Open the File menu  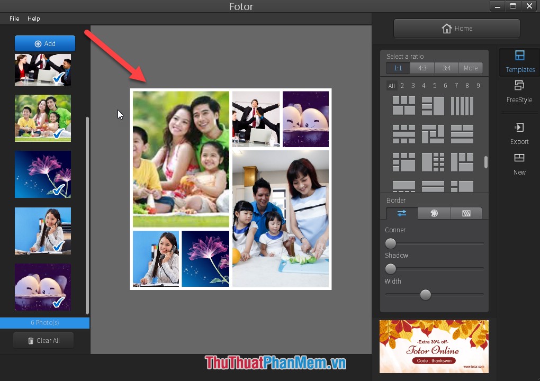click(14, 18)
